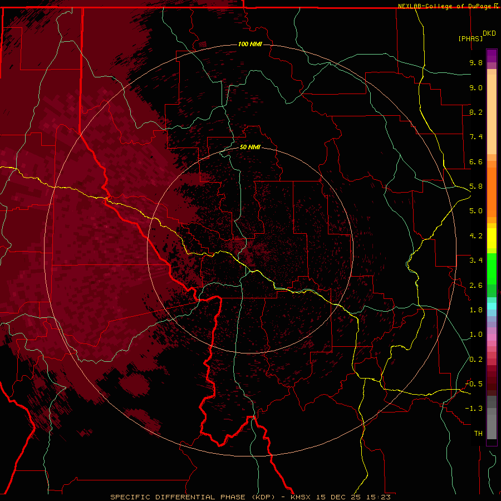This screenshot has width=501, height=501.
Task: Click the 9.8 legend value
Action: (x=476, y=62)
